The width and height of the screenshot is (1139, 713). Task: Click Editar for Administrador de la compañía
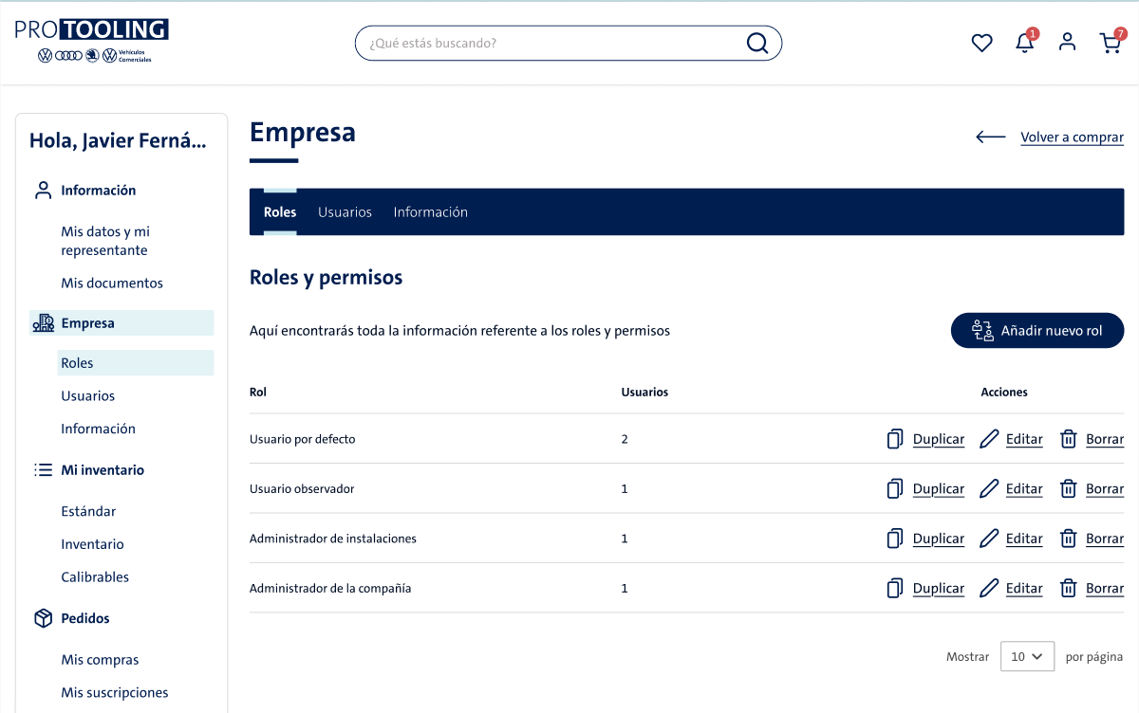coord(1024,588)
